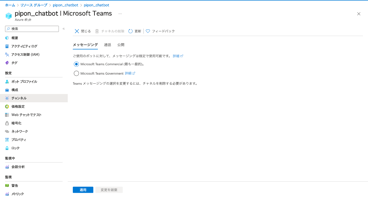Open 詳細 link after messaging description

pos(178,56)
